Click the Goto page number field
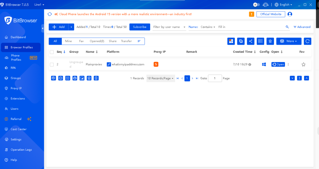The width and height of the screenshot is (319, 169). 215,78
